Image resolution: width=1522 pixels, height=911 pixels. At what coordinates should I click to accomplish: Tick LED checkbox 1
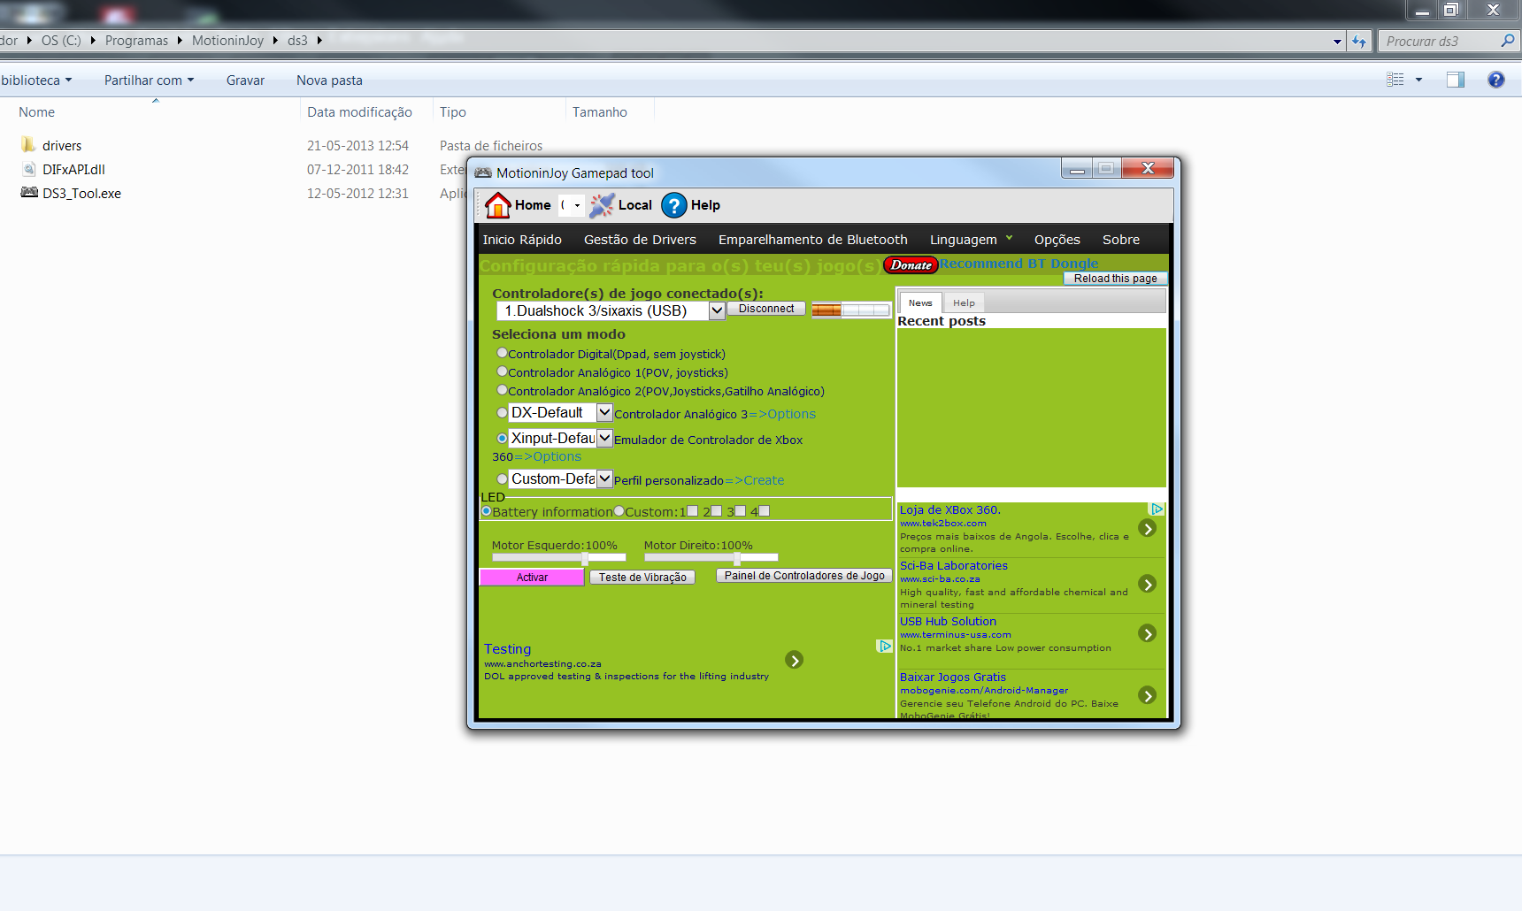click(x=693, y=511)
